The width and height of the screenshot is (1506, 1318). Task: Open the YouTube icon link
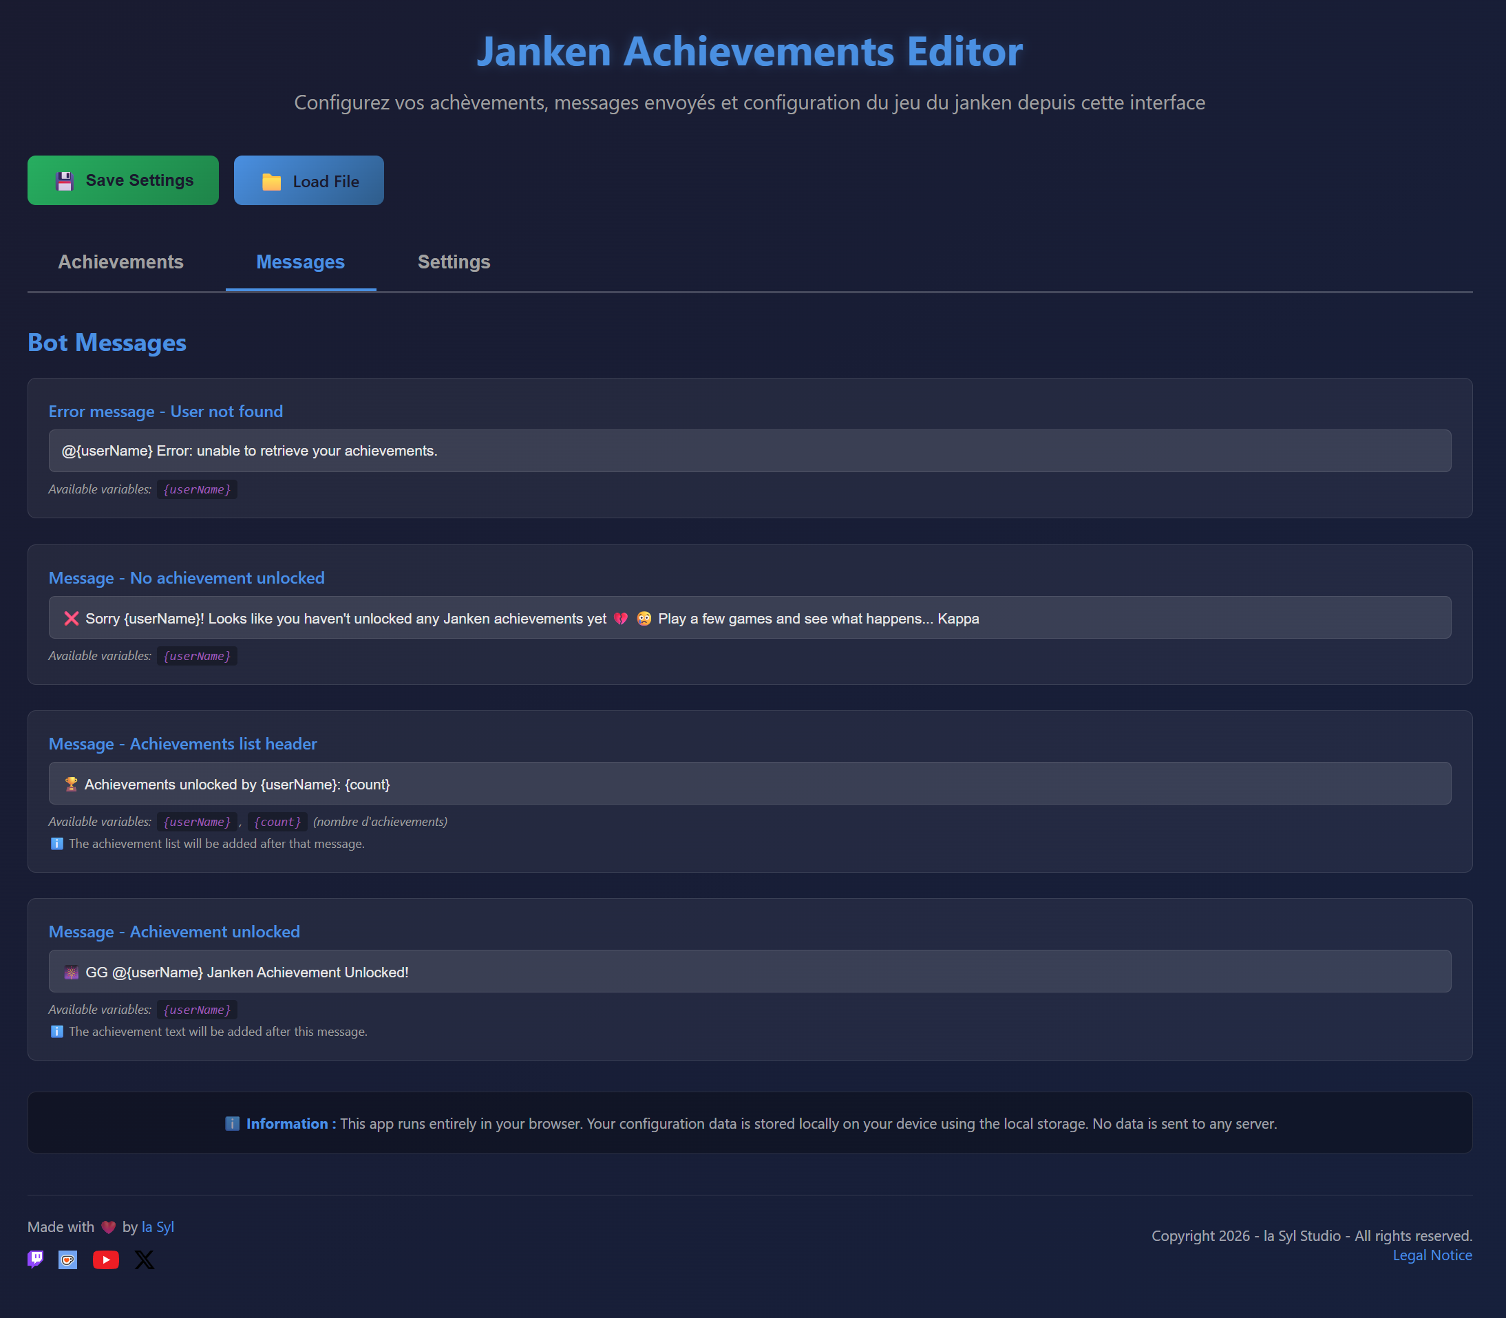pos(106,1260)
